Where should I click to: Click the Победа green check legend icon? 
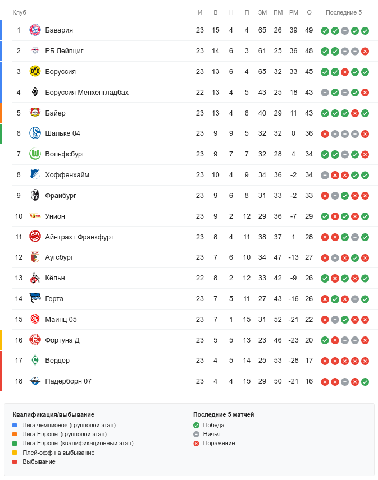pos(196,425)
